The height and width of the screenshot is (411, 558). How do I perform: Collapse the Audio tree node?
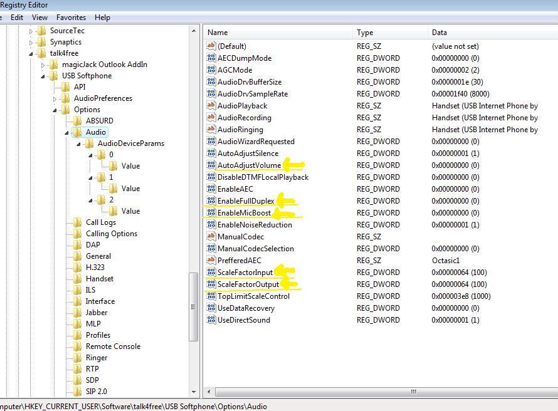coord(66,133)
